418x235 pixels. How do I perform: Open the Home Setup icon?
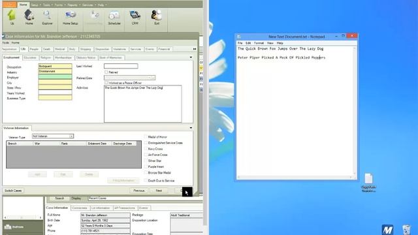[71, 15]
